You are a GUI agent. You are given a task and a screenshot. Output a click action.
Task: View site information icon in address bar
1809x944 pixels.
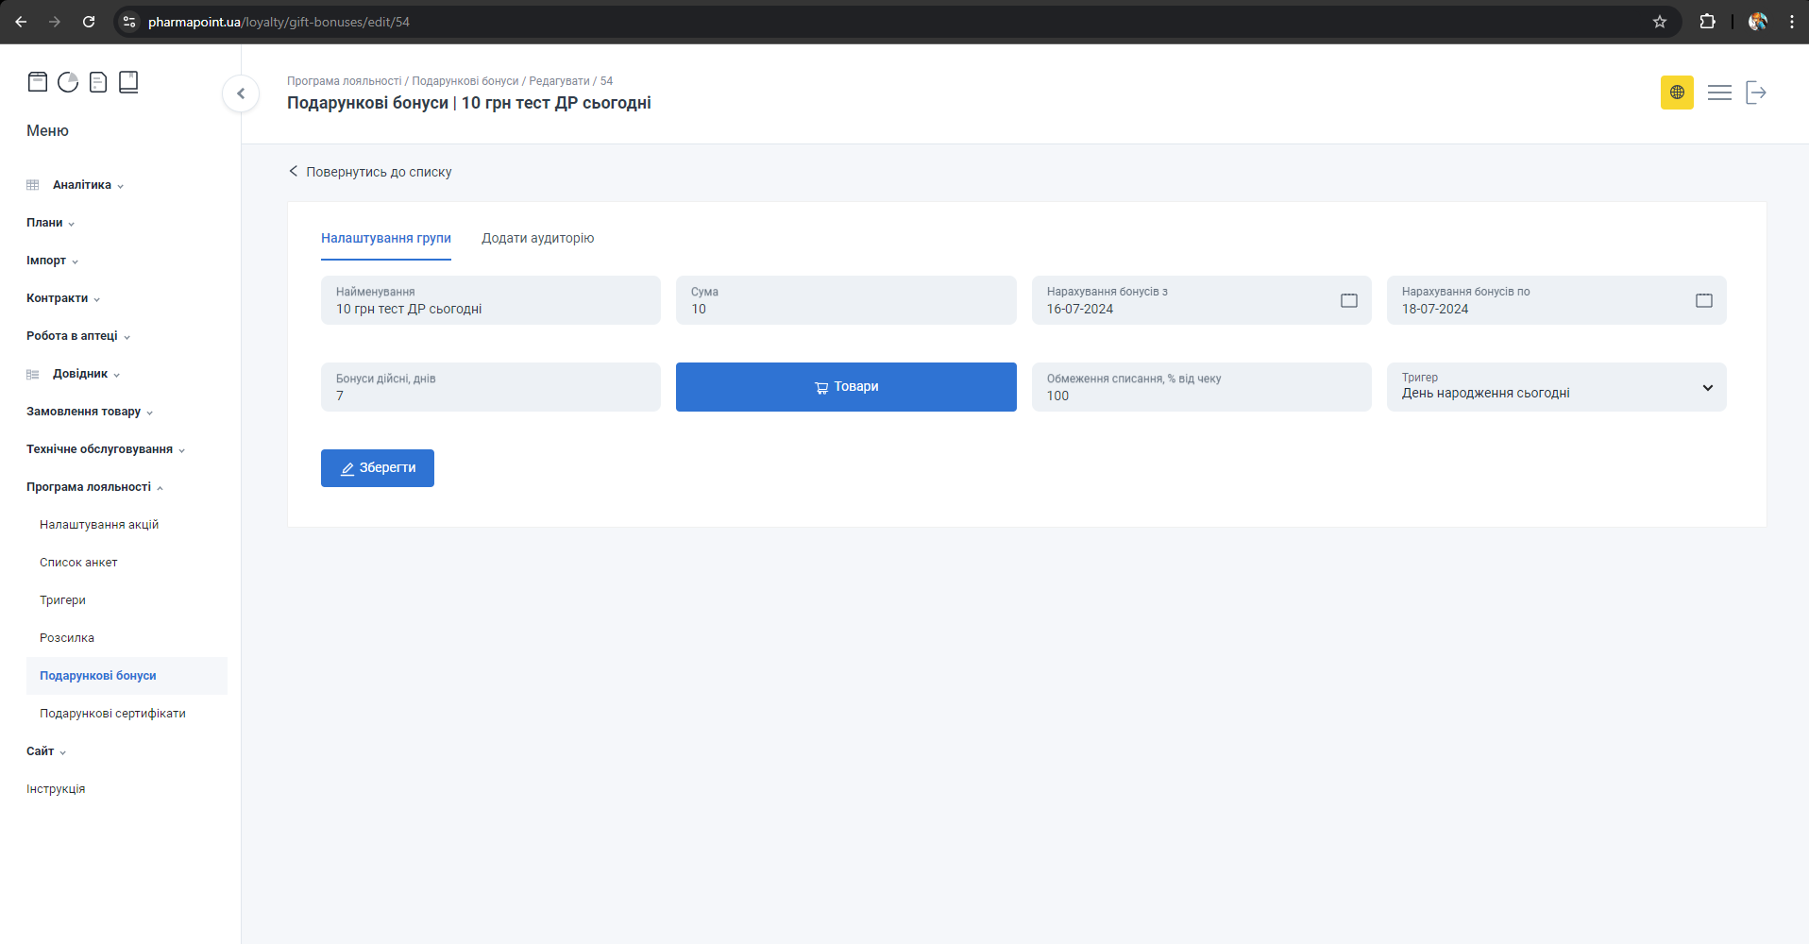[x=129, y=22]
